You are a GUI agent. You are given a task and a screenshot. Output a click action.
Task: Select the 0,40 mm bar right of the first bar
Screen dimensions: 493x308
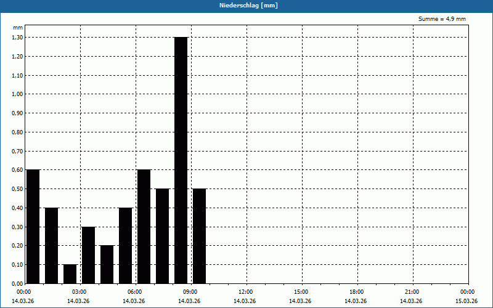(51, 245)
